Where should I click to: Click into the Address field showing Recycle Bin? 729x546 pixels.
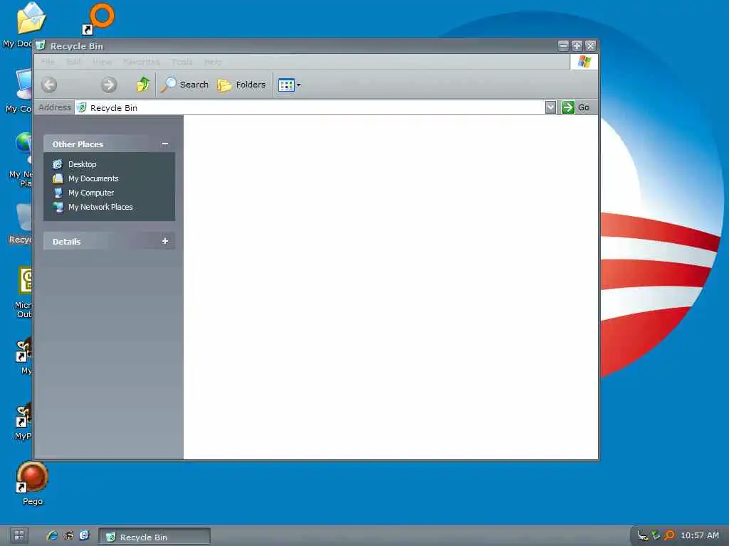(x=310, y=108)
